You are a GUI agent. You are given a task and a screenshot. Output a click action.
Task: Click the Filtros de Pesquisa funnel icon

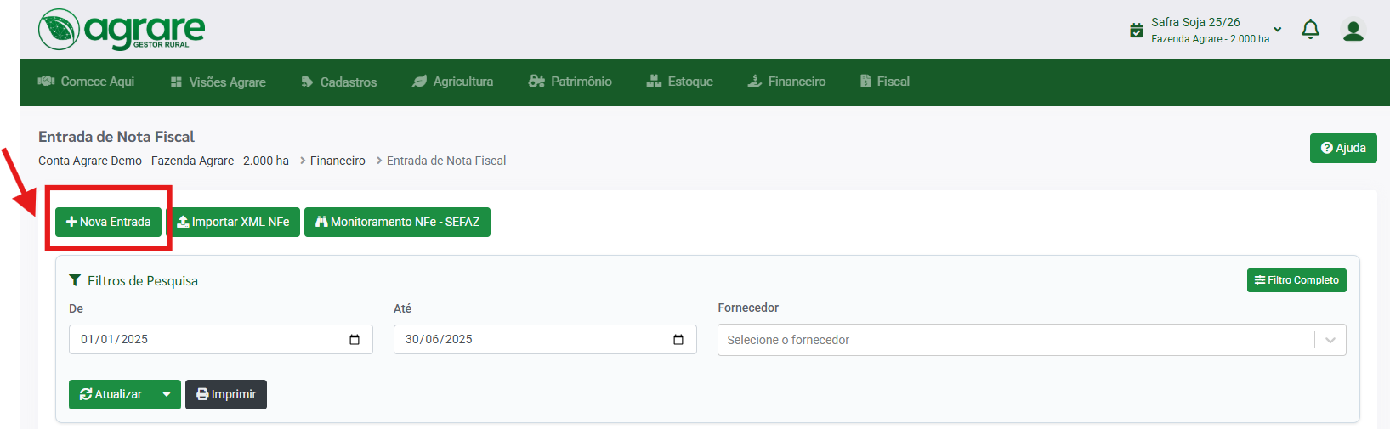click(x=75, y=280)
